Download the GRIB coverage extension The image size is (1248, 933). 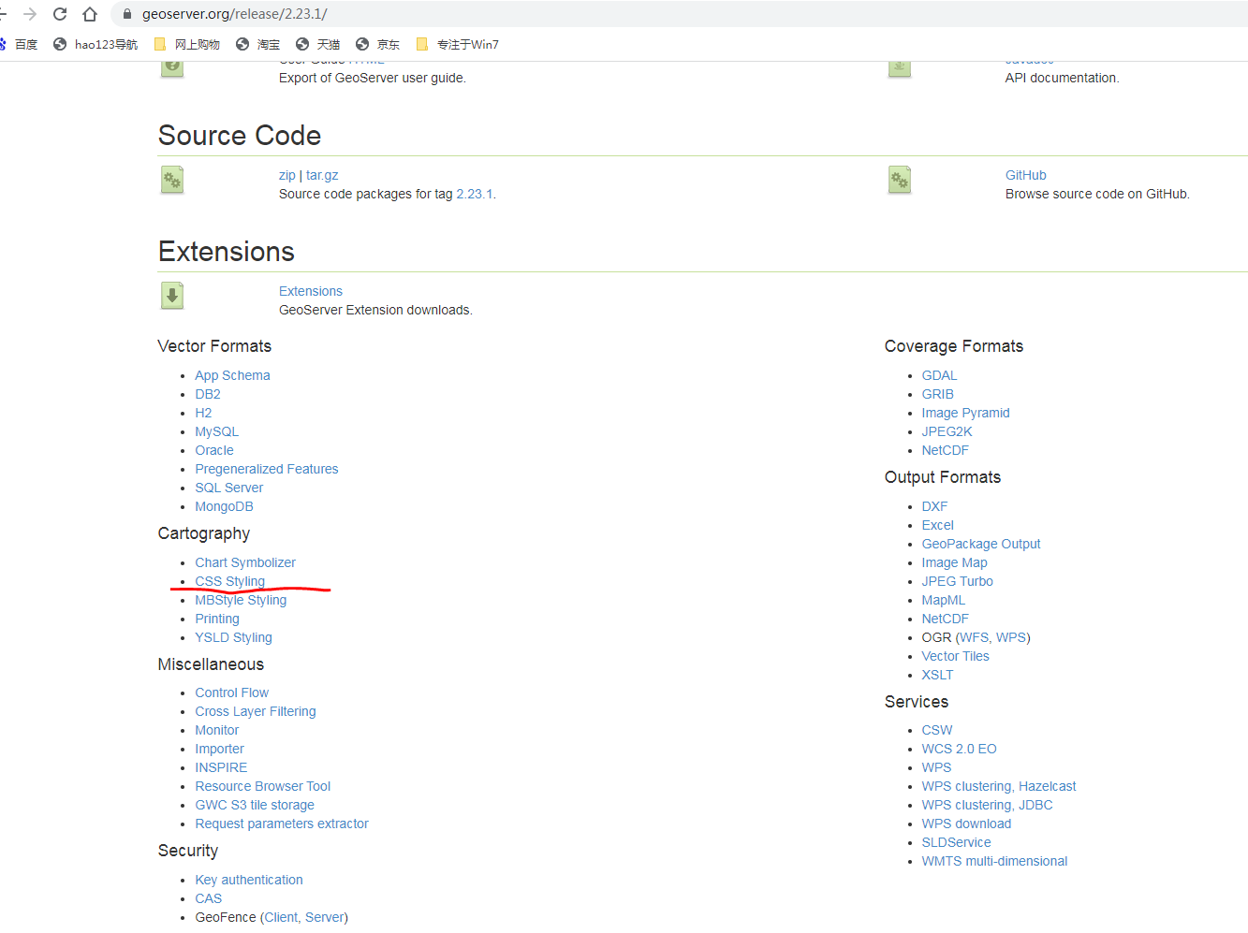click(937, 394)
